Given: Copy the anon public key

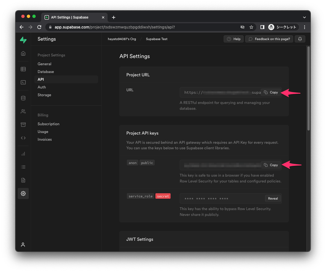Looking at the screenshot, I should click(271, 165).
